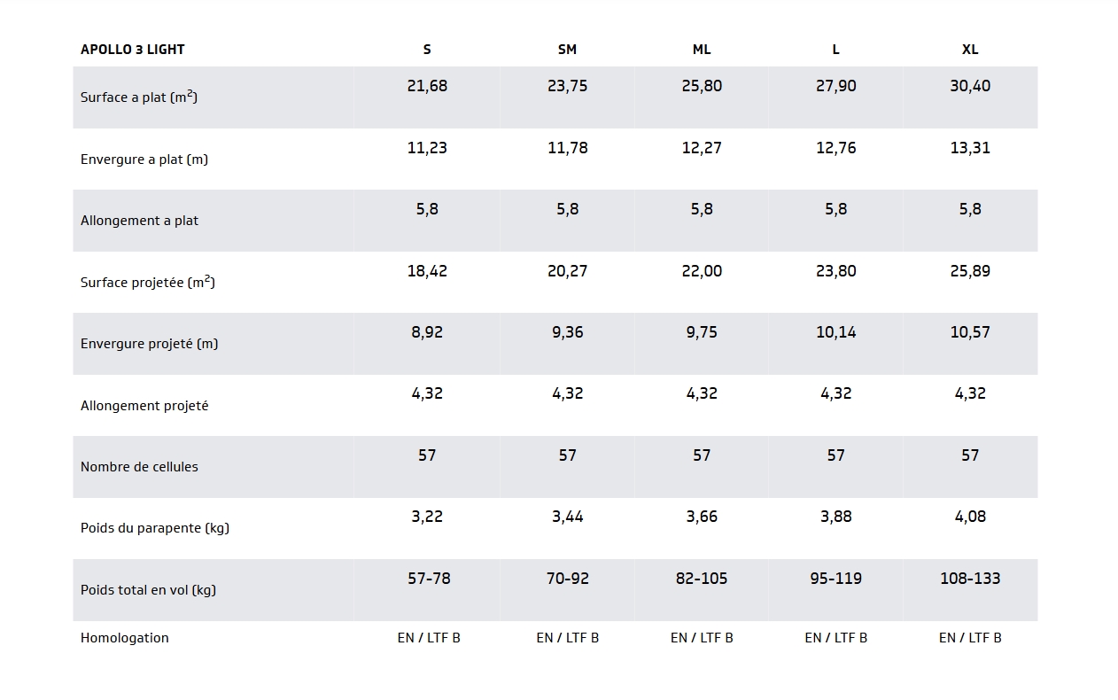
Task: Click the XL size column header
Action: [x=970, y=50]
